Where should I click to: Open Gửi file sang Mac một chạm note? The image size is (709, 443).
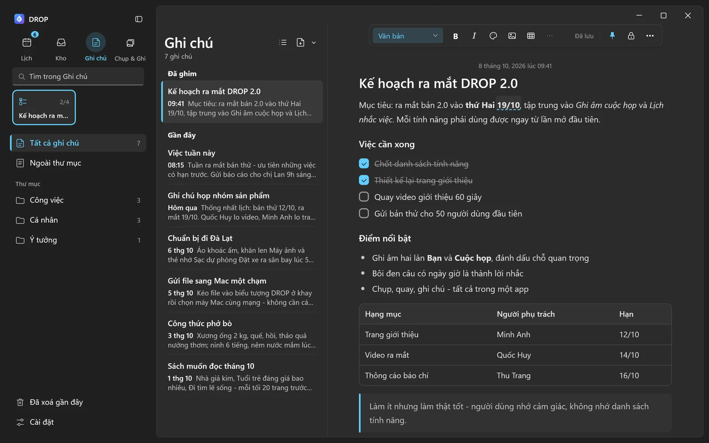(242, 291)
